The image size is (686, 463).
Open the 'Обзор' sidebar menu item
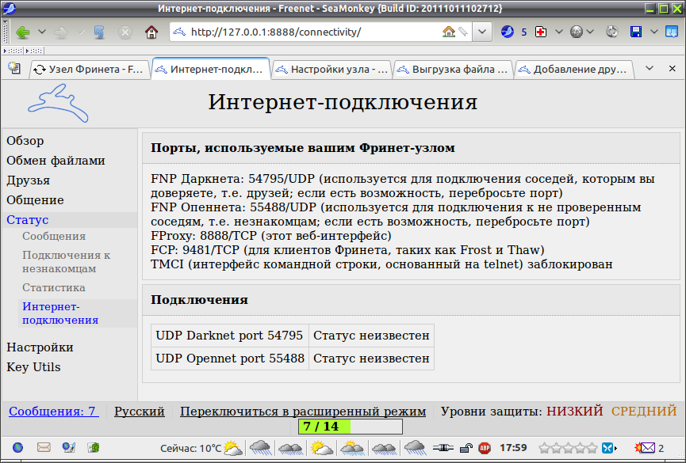pos(25,141)
